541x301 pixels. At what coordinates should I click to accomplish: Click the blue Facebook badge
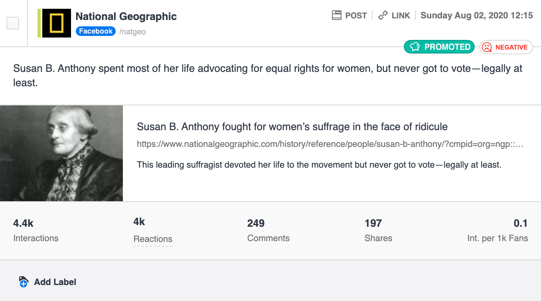point(96,31)
